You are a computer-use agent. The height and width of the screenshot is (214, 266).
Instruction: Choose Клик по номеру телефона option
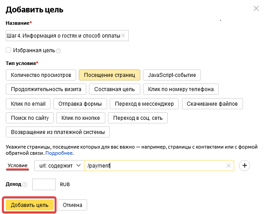click(x=181, y=89)
